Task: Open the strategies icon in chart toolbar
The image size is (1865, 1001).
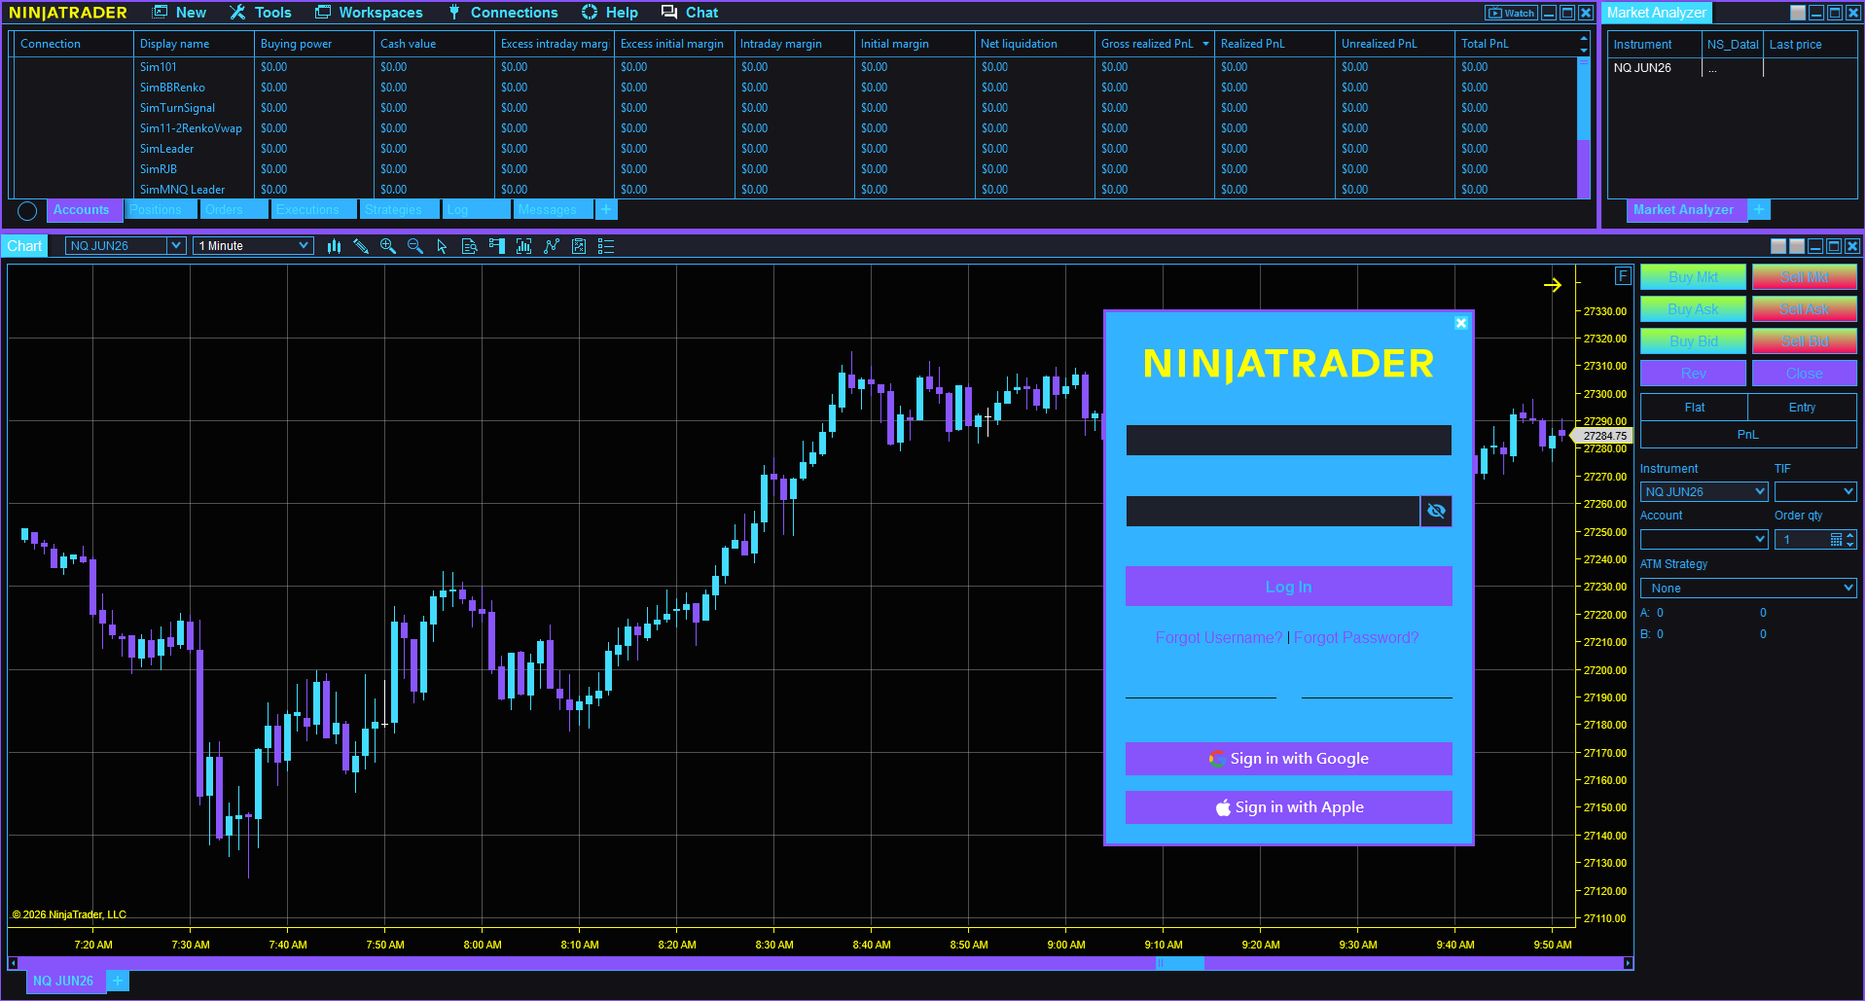Action: pyautogui.click(x=552, y=246)
